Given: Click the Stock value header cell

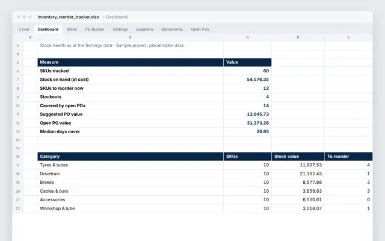Looking at the screenshot, I should tap(298, 157).
